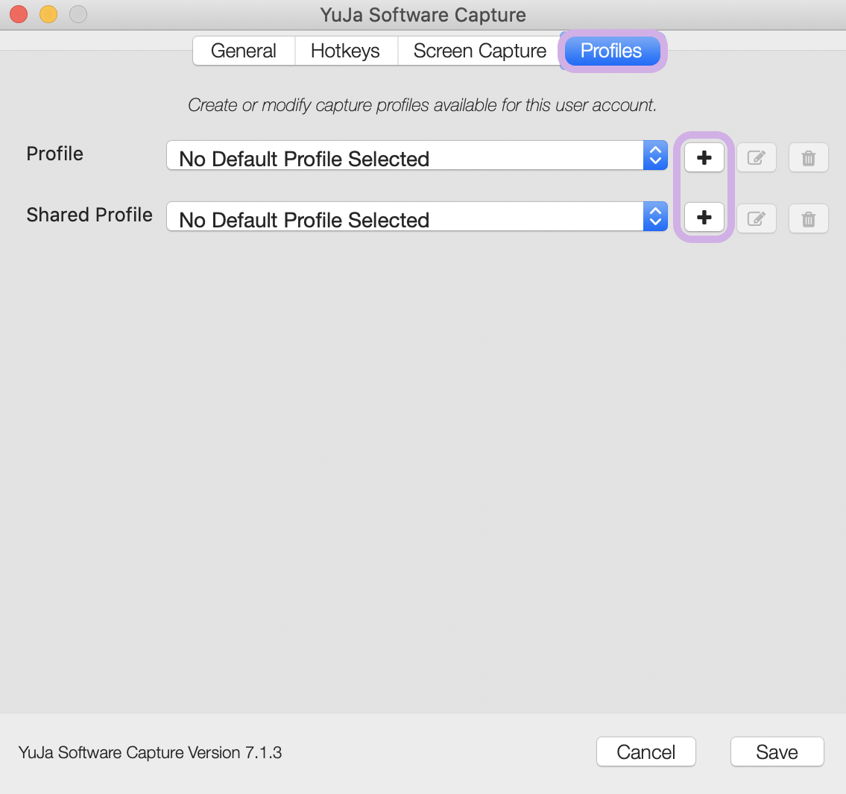Click the edit pencil icon in the Profile row
846x794 pixels.
[x=757, y=157]
